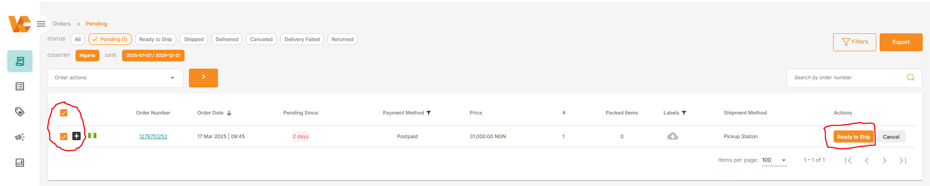The height and width of the screenshot is (186, 930).
Task: Uncheck the order 1278751252 checkbox
Action: 63,136
